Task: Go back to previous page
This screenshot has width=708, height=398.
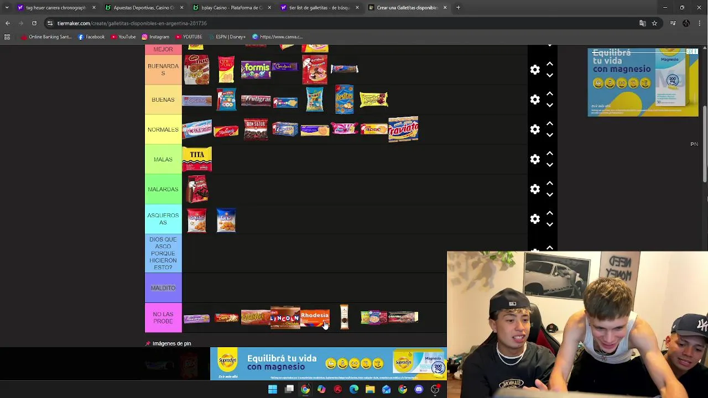Action: 8,23
